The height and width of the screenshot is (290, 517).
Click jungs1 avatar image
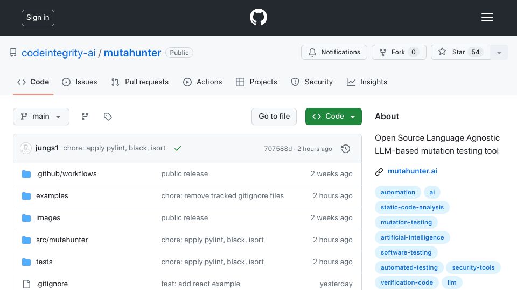[26, 148]
